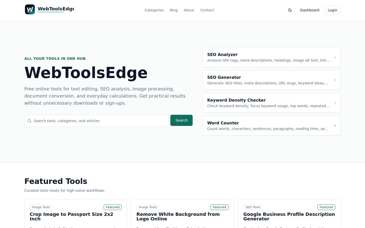
Task: Open the Keyword Density Checker tool title
Action: tap(236, 100)
